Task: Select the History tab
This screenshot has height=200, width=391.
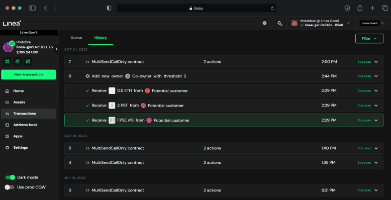Action: [x=101, y=38]
